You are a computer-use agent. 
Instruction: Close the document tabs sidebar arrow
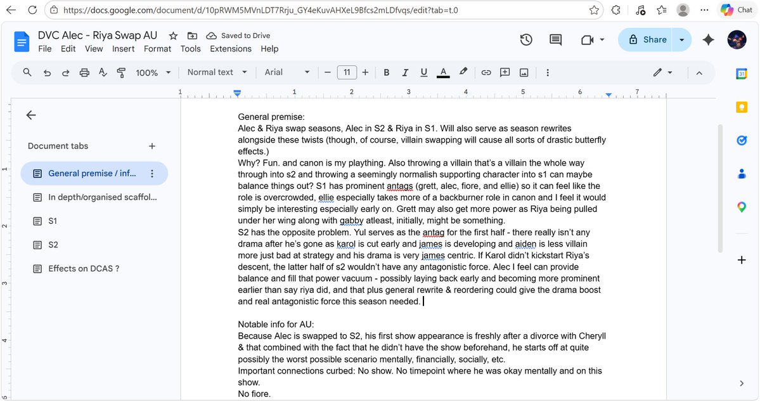coord(31,115)
